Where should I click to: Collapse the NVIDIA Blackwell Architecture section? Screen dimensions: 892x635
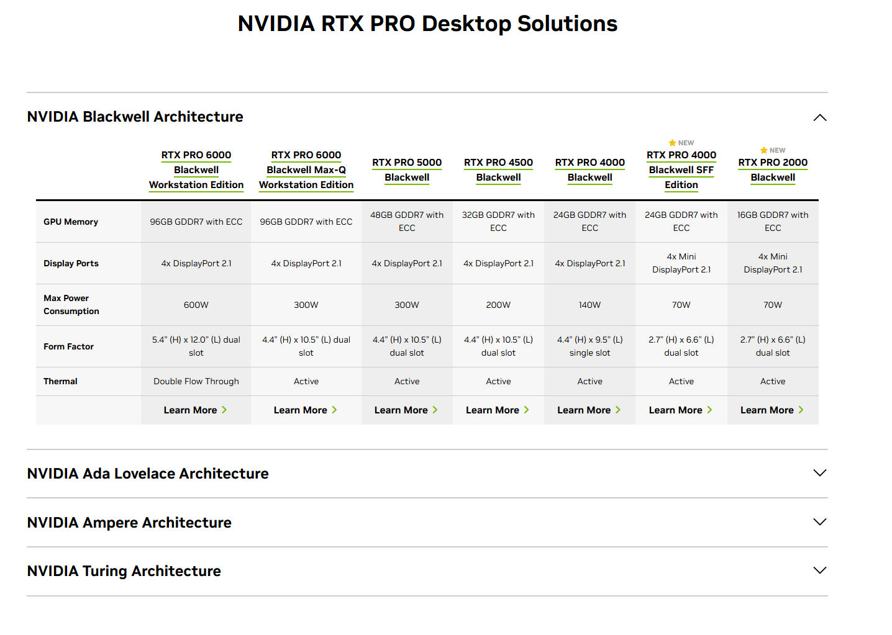[x=819, y=117]
